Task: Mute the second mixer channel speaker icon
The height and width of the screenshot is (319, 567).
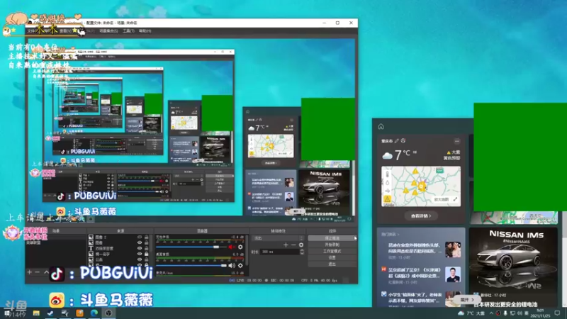Action: 232,266
